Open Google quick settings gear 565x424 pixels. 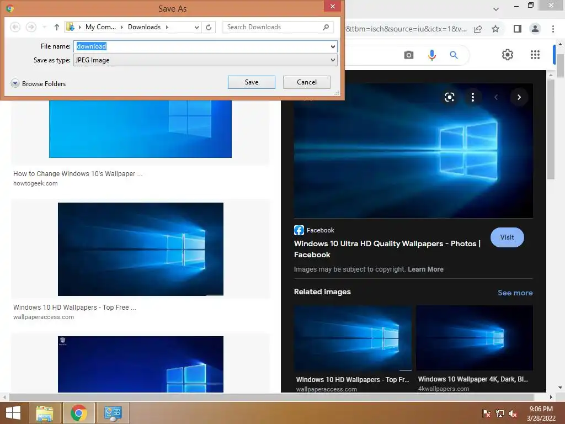tap(508, 55)
